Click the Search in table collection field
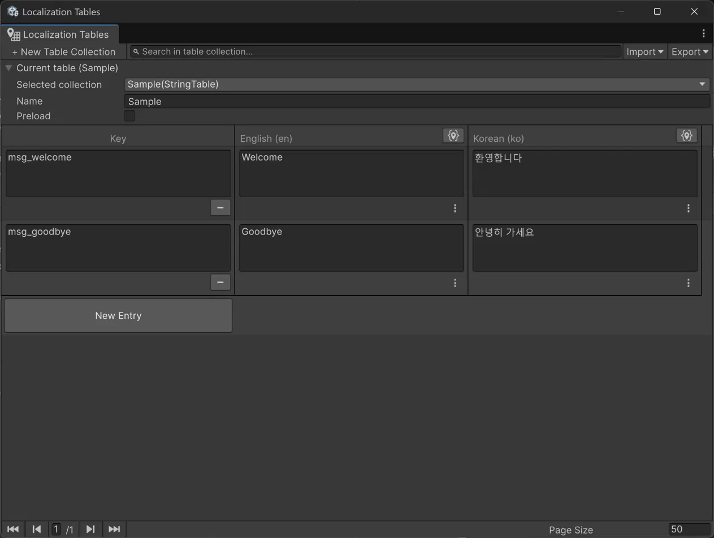The height and width of the screenshot is (538, 714). [x=375, y=51]
